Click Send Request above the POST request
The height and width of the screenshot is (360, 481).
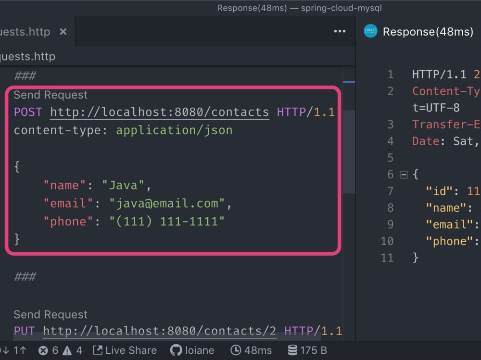pos(51,95)
